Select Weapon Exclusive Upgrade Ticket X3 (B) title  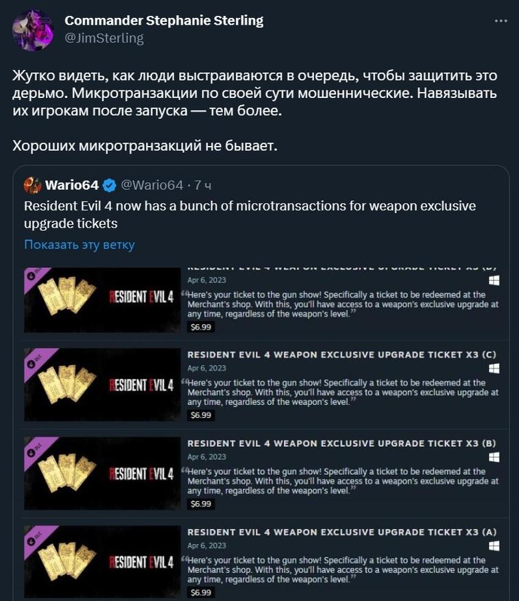[x=341, y=443]
